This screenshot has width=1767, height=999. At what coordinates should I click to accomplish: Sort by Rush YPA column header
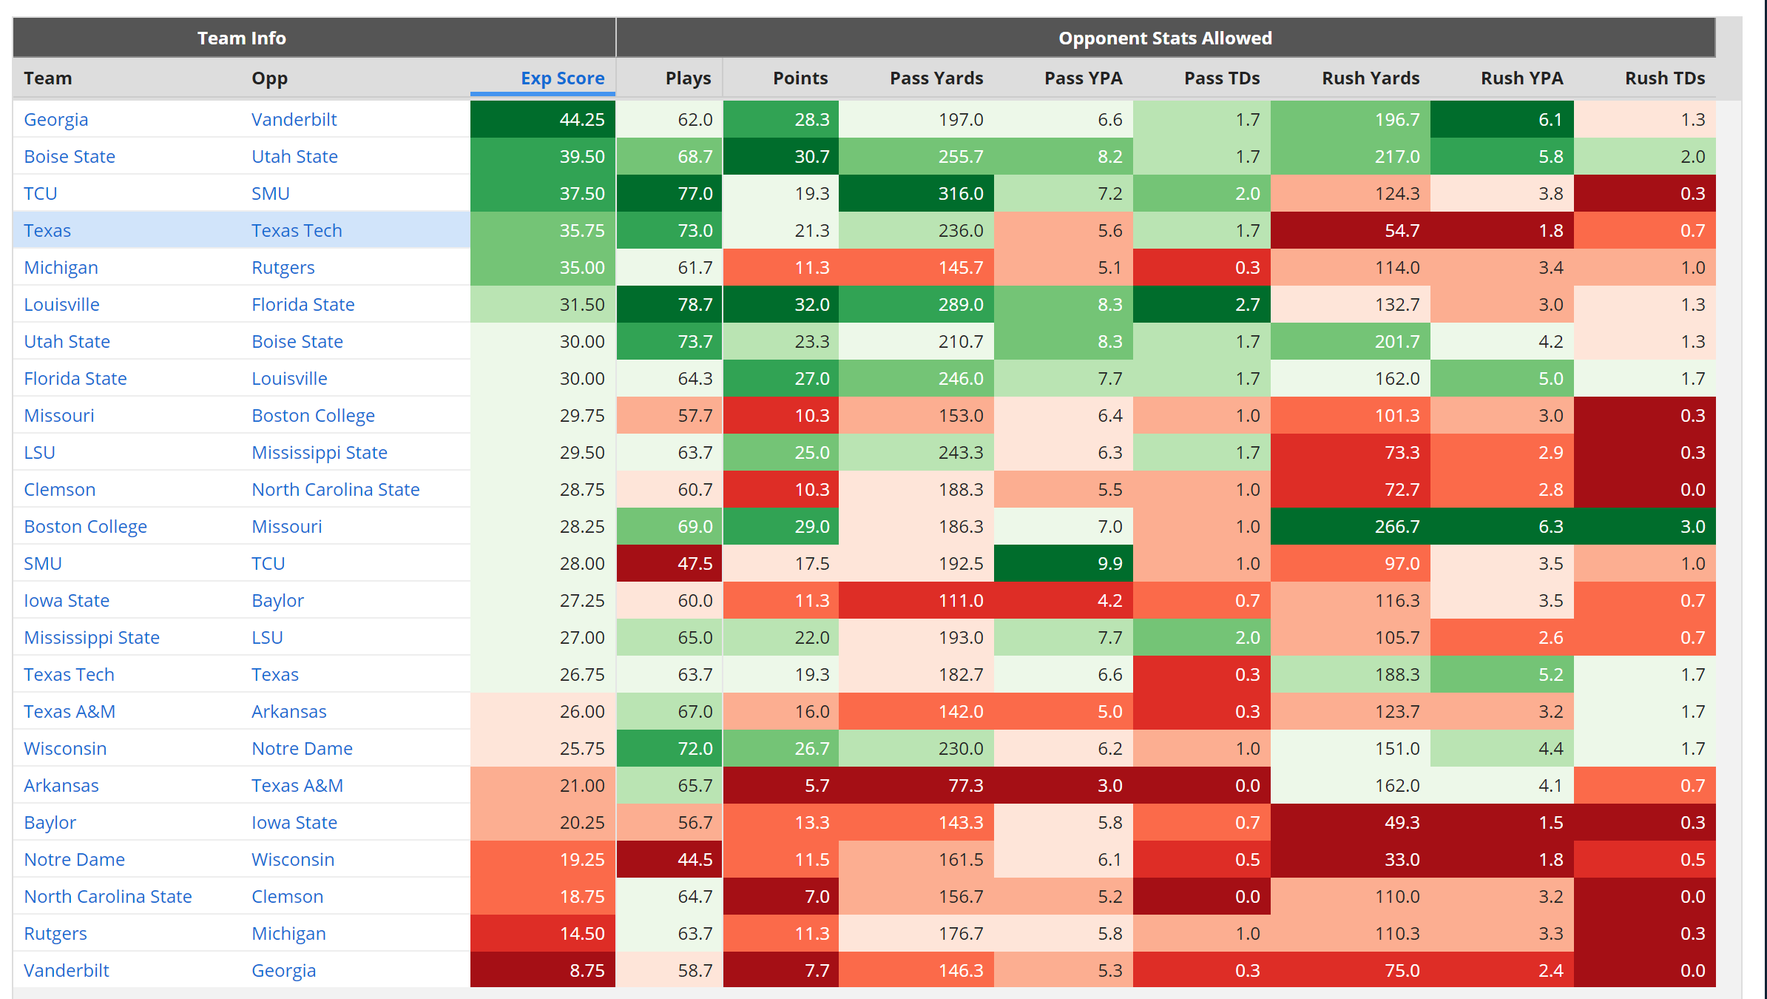[1521, 78]
